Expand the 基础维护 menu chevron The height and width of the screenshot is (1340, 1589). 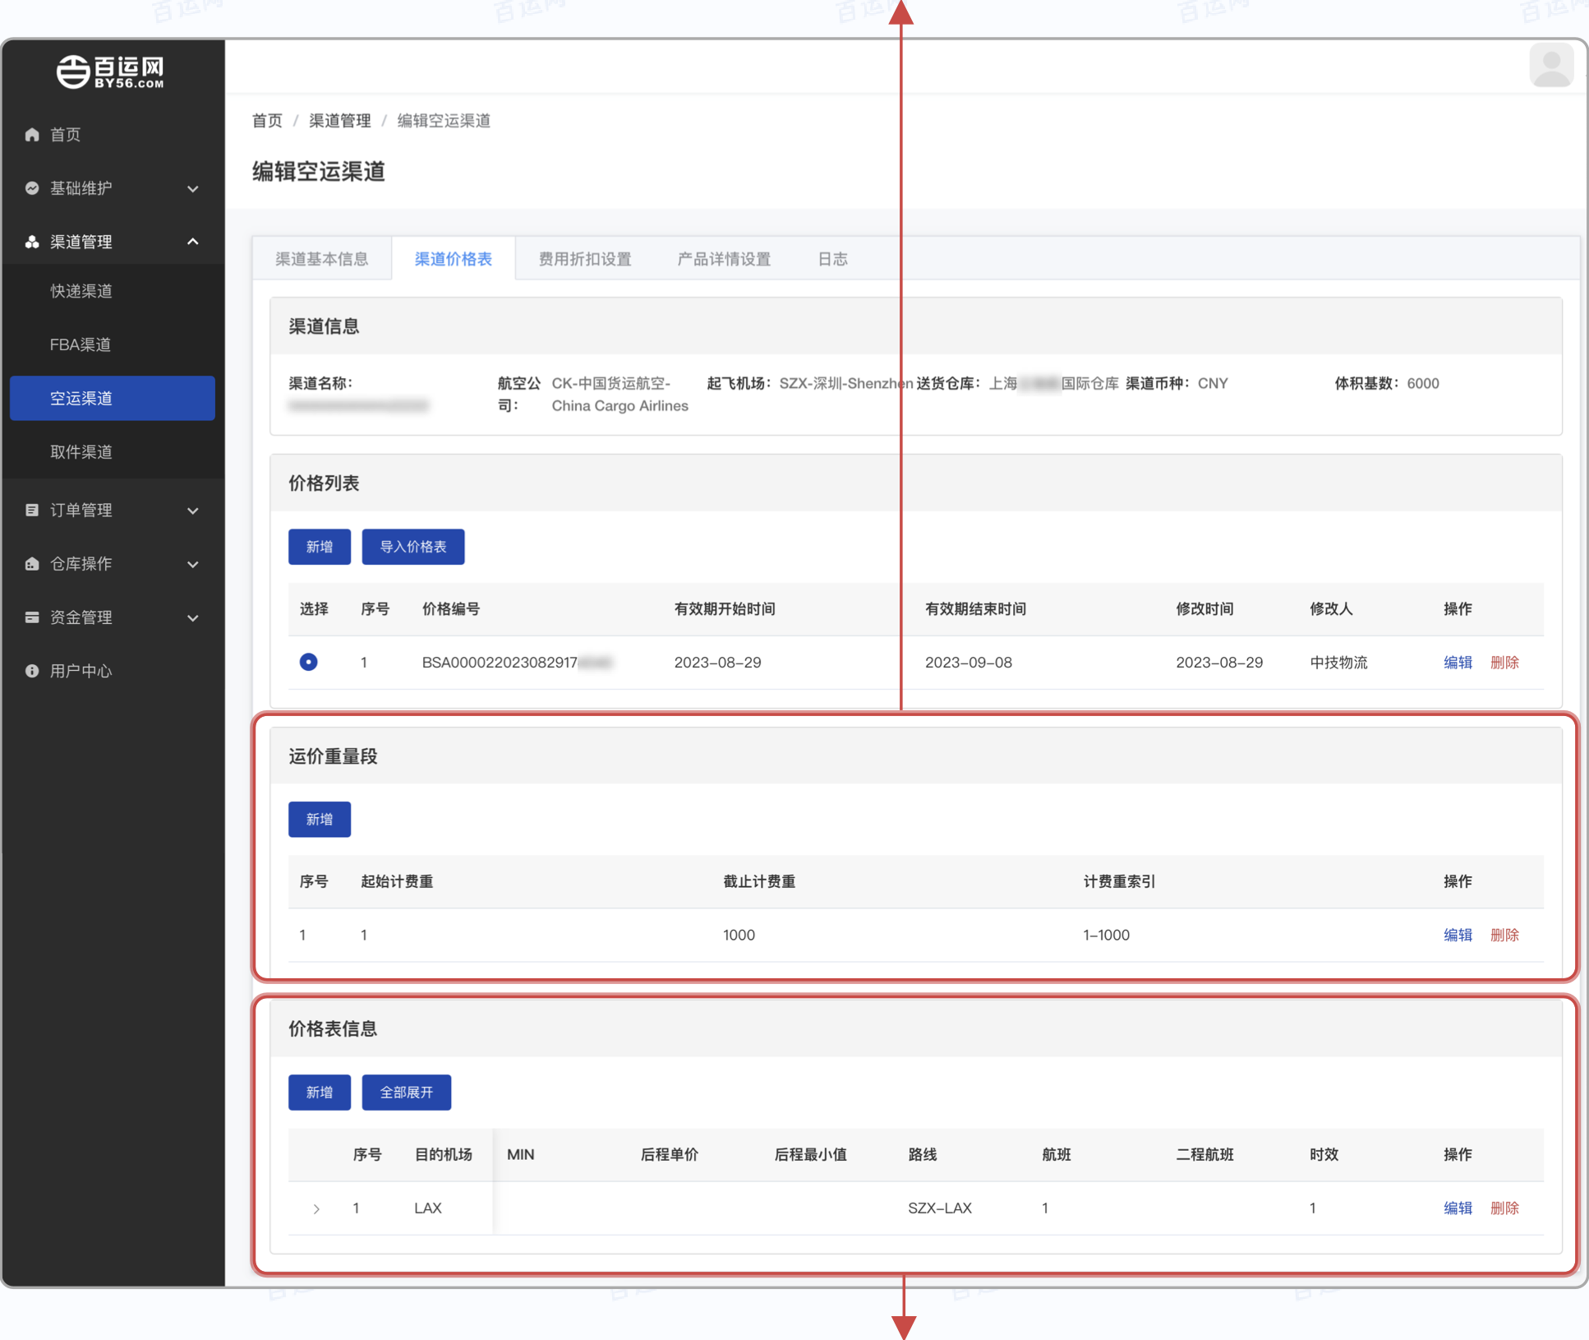[x=193, y=188]
